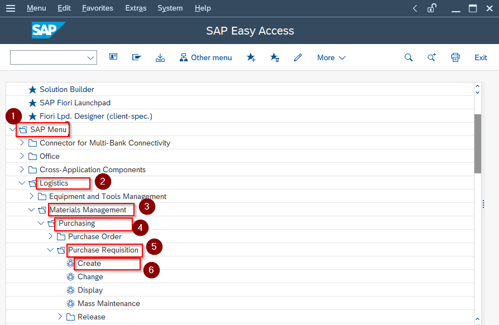Click the folder icon beside Release

pos(71,317)
